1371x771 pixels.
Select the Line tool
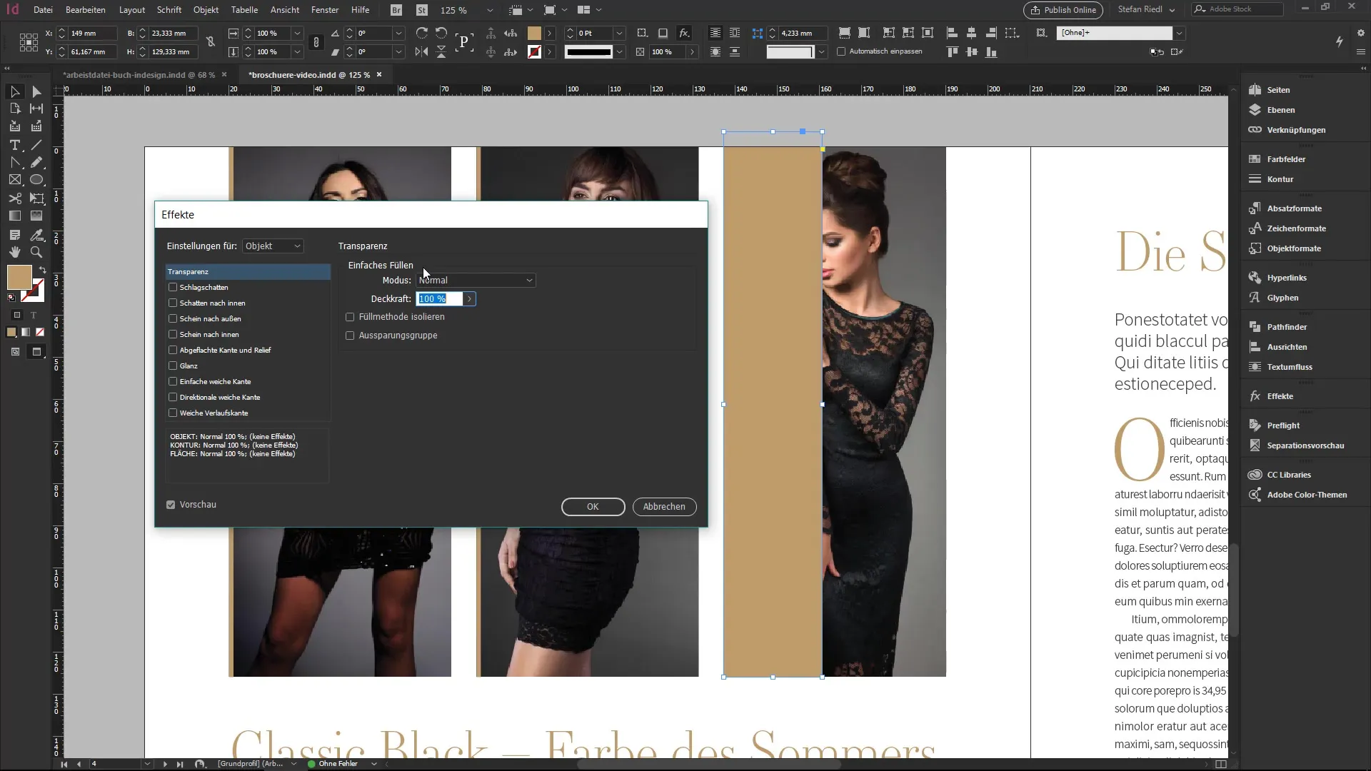click(36, 145)
